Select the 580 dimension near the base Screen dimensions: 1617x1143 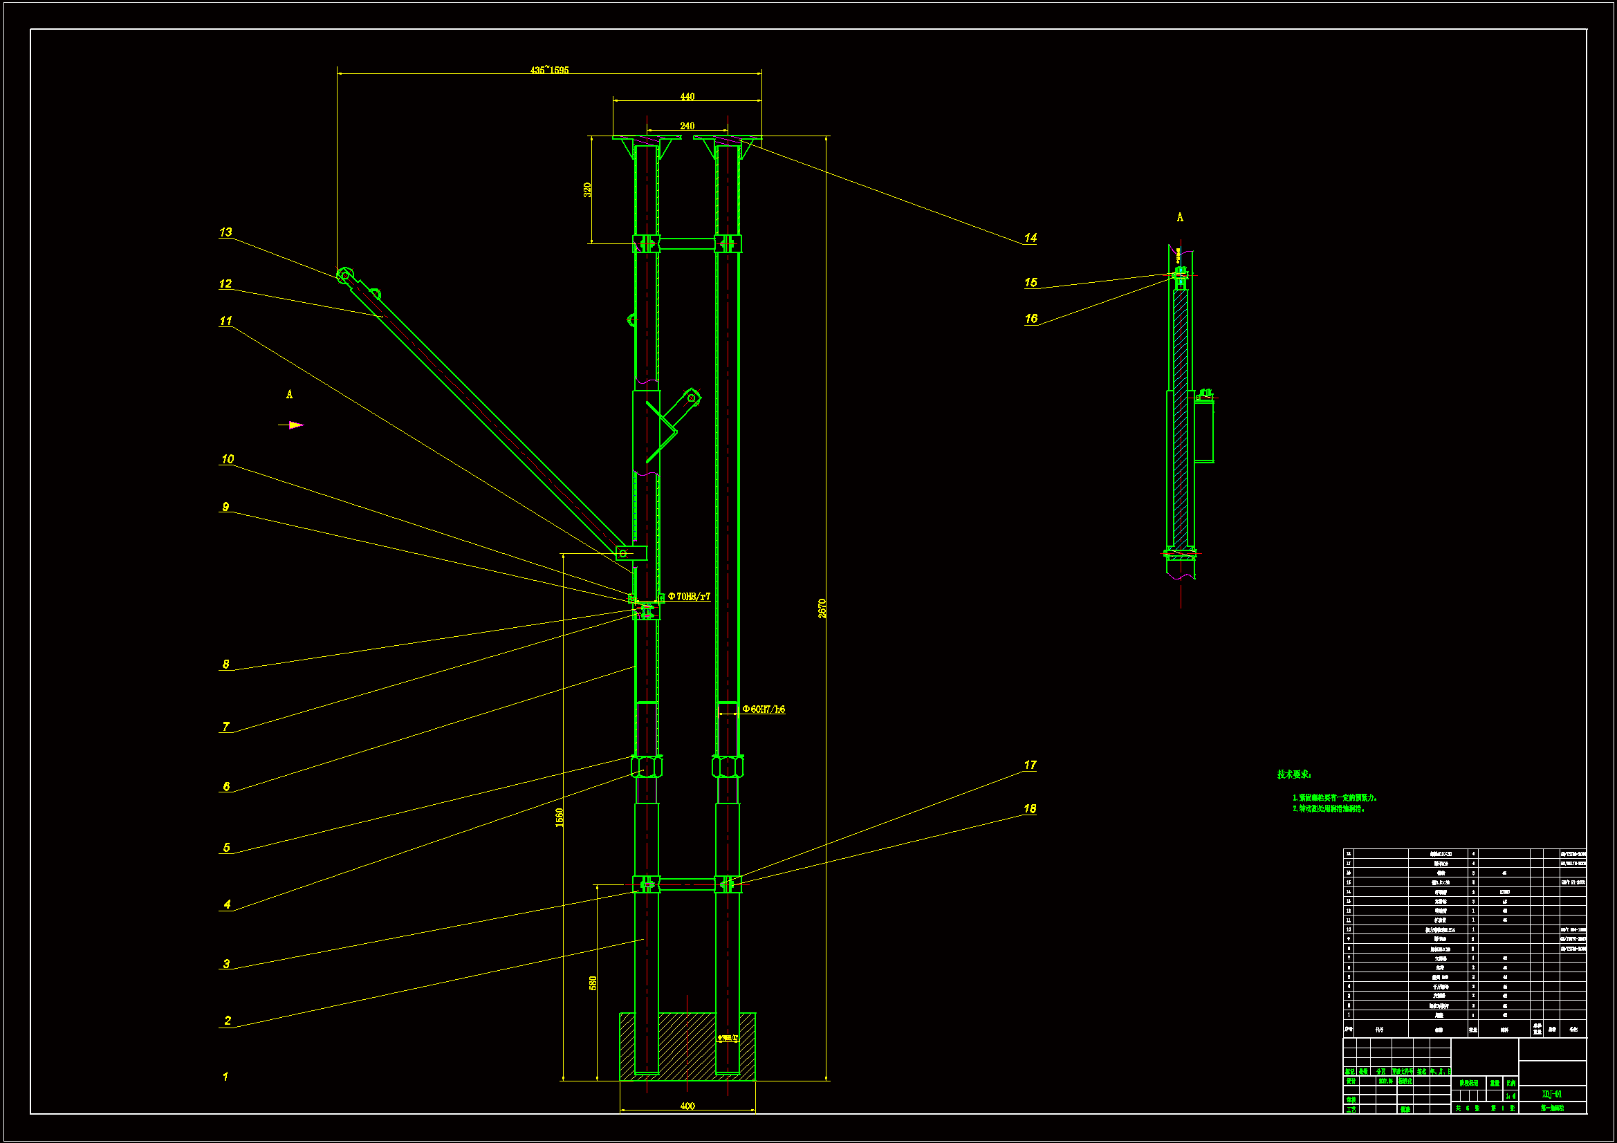[x=592, y=983]
